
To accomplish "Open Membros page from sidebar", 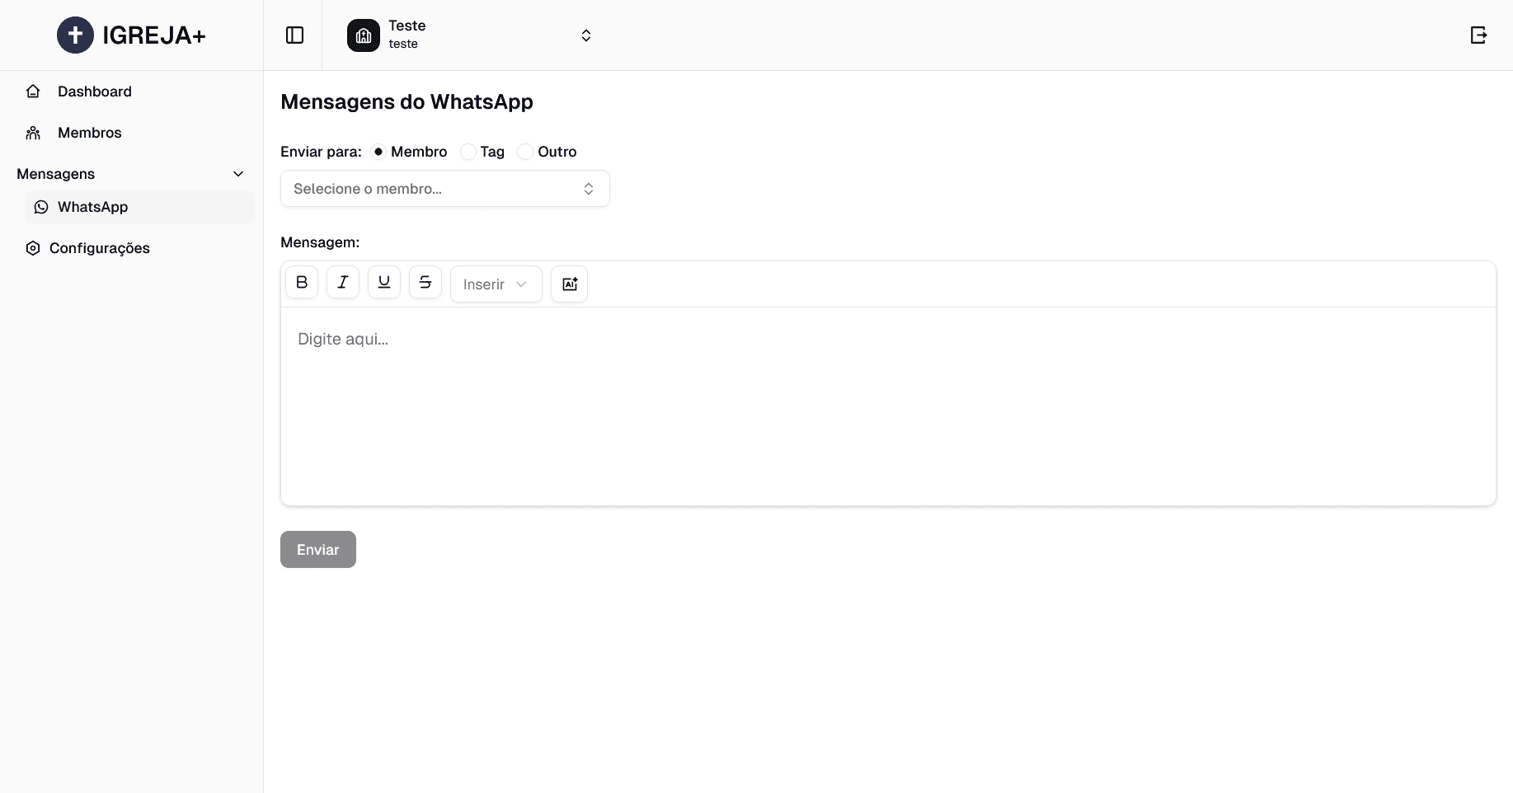I will click(89, 133).
